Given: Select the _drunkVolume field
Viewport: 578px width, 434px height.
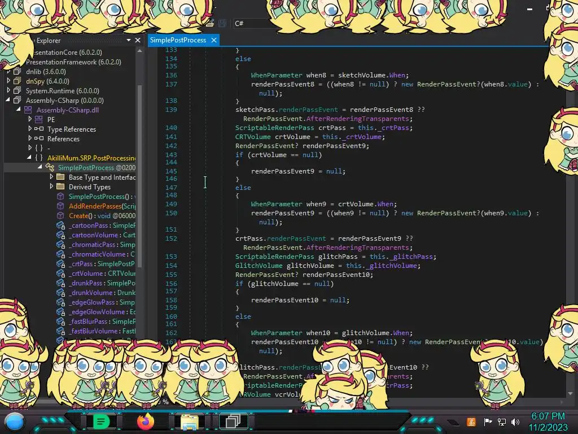Looking at the screenshot, I should pyautogui.click(x=102, y=292).
